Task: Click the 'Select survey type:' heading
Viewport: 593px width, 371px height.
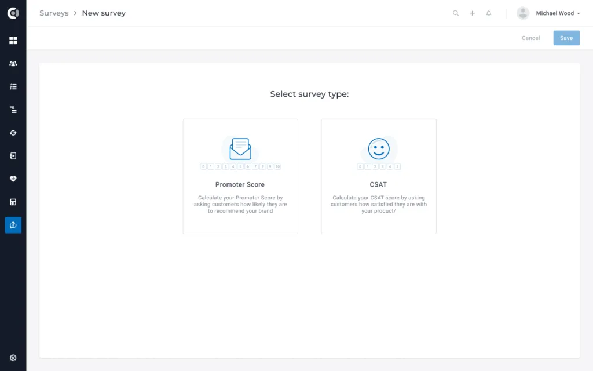Action: pyautogui.click(x=309, y=94)
